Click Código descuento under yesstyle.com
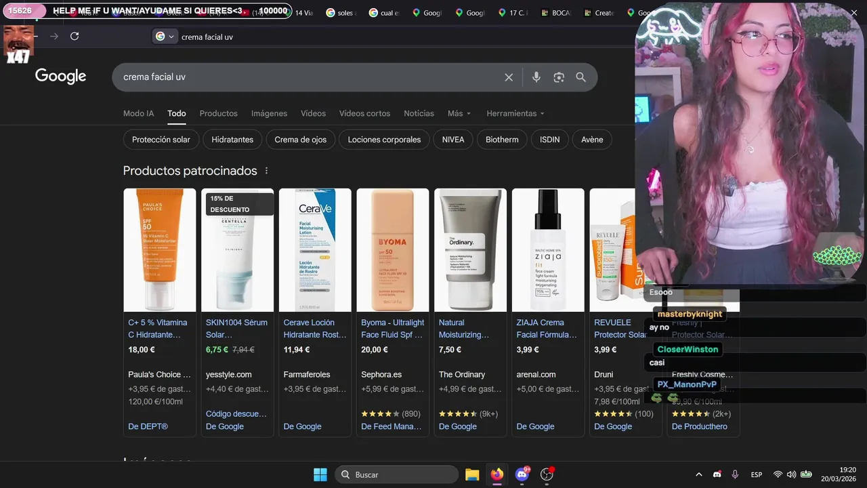The height and width of the screenshot is (488, 867). pyautogui.click(x=236, y=413)
